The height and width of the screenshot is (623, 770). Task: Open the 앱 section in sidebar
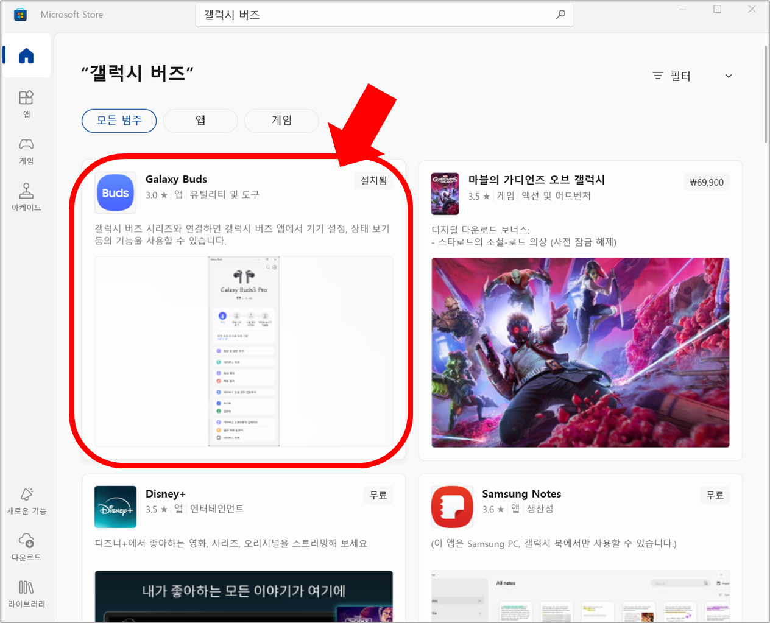[x=26, y=104]
